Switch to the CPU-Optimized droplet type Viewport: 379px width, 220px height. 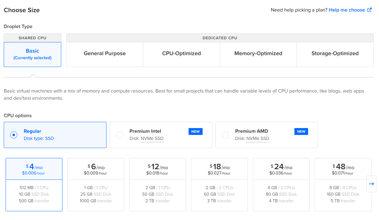(181, 54)
